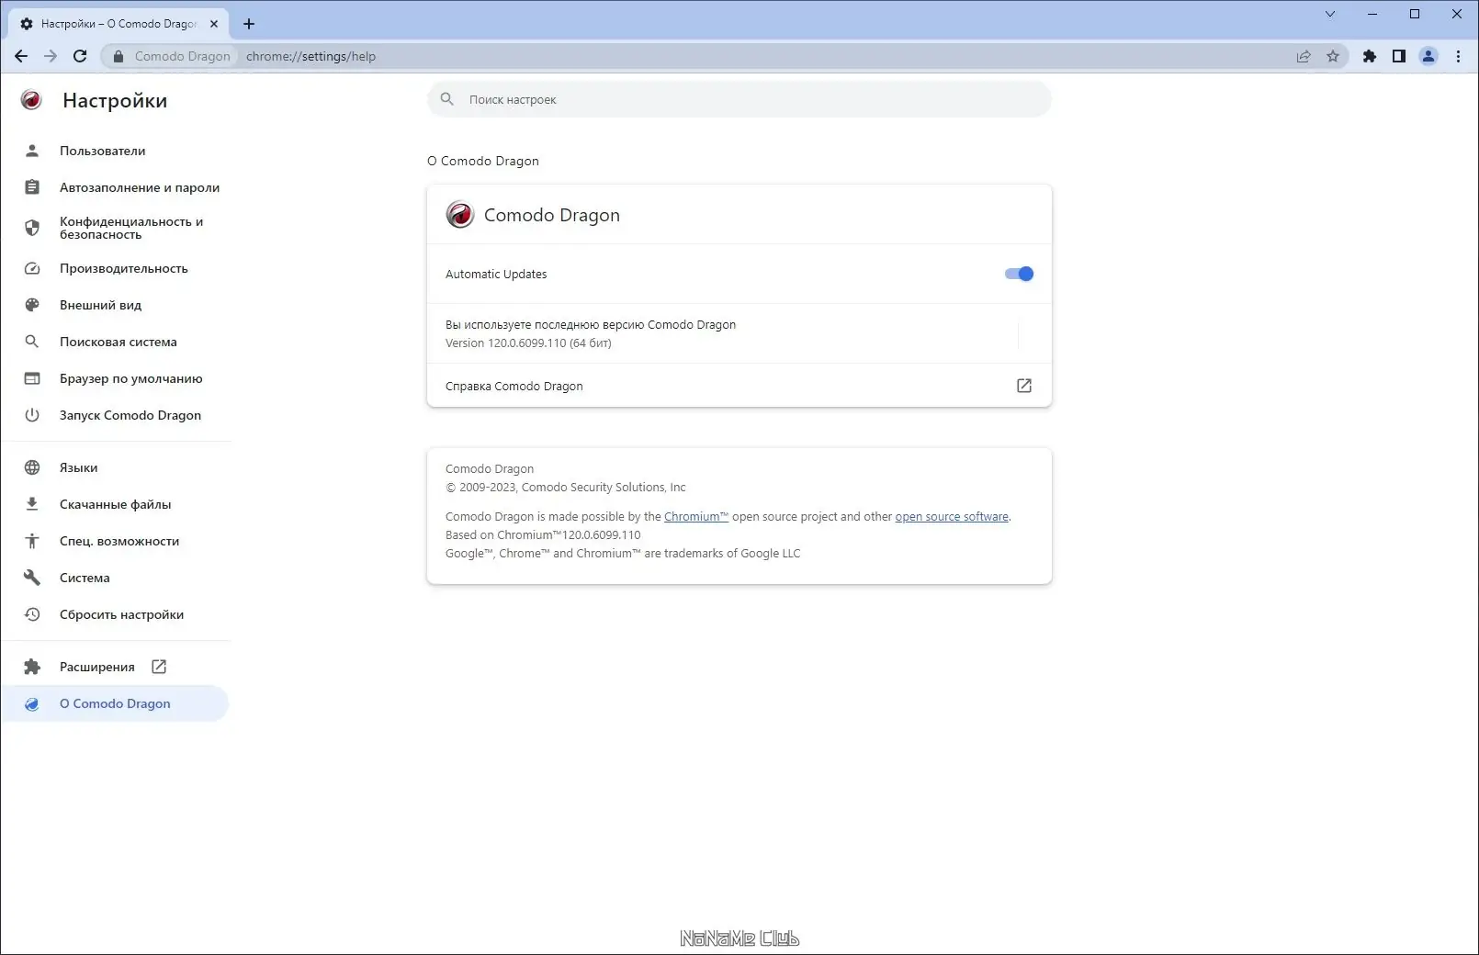This screenshot has width=1479, height=955.
Task: Open Скачанные файлы settings
Action: click(x=114, y=504)
